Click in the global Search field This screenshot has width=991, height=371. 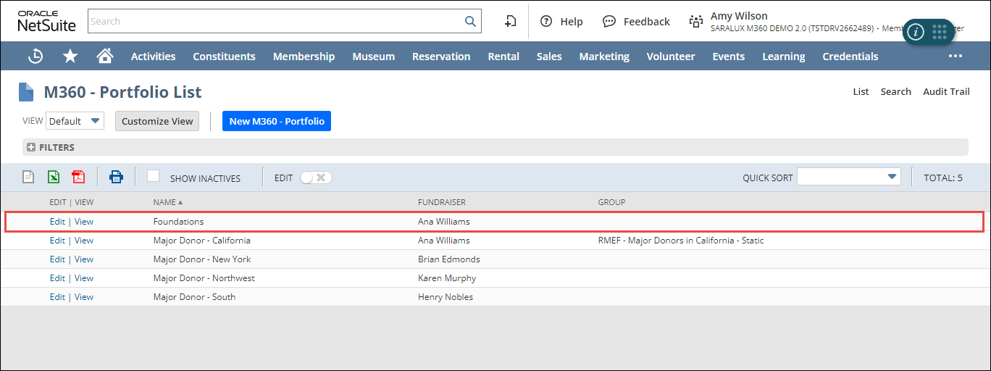click(x=275, y=22)
